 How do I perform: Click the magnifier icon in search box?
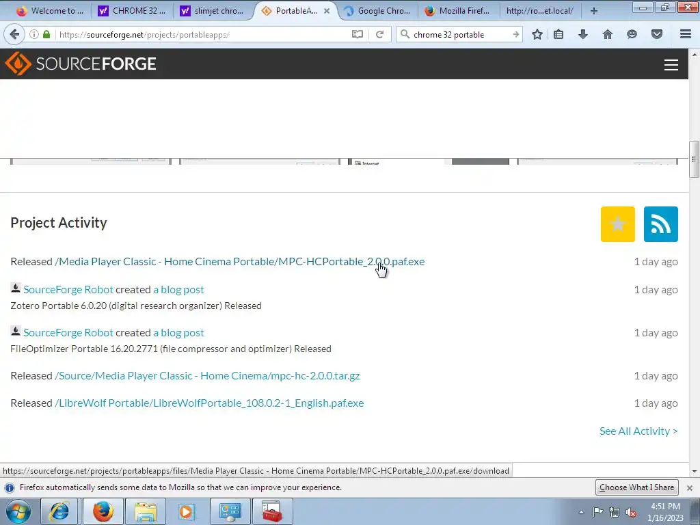tap(405, 34)
